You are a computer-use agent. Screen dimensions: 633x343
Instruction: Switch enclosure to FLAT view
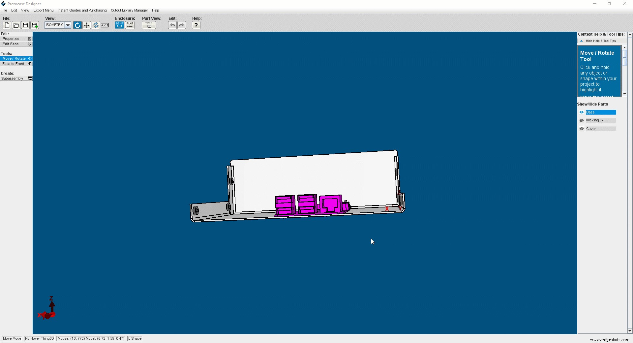pos(130,25)
